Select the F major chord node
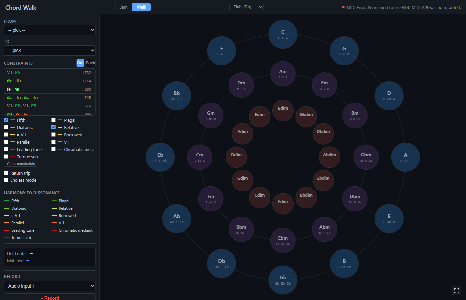This screenshot has height=300, width=466. 222,51
